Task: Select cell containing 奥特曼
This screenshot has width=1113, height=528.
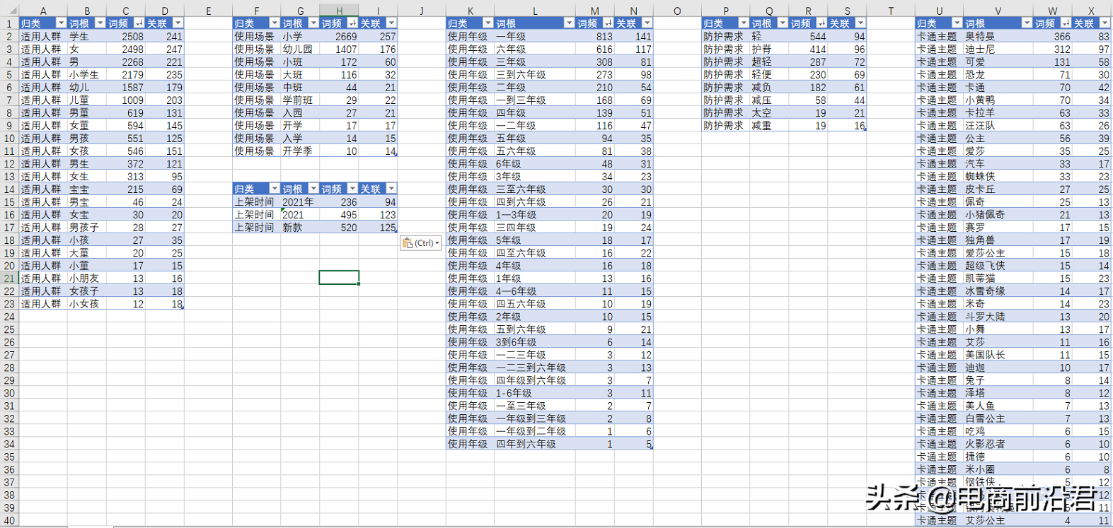Action: coord(998,36)
